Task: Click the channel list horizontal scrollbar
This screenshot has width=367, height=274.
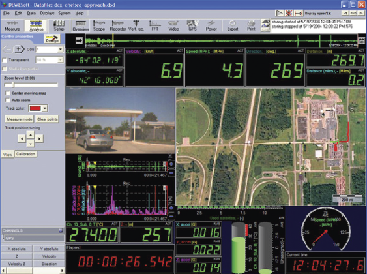Action: click(33, 271)
